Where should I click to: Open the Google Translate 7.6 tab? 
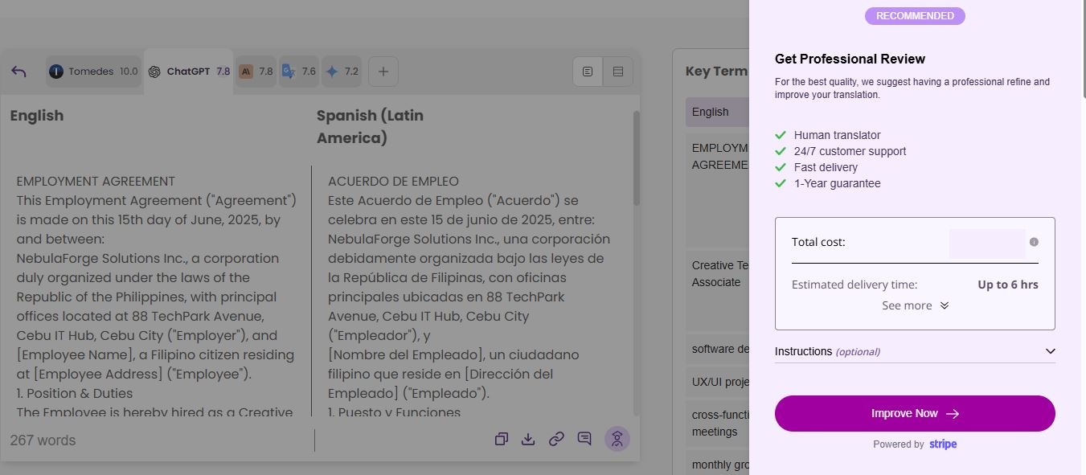coord(298,72)
